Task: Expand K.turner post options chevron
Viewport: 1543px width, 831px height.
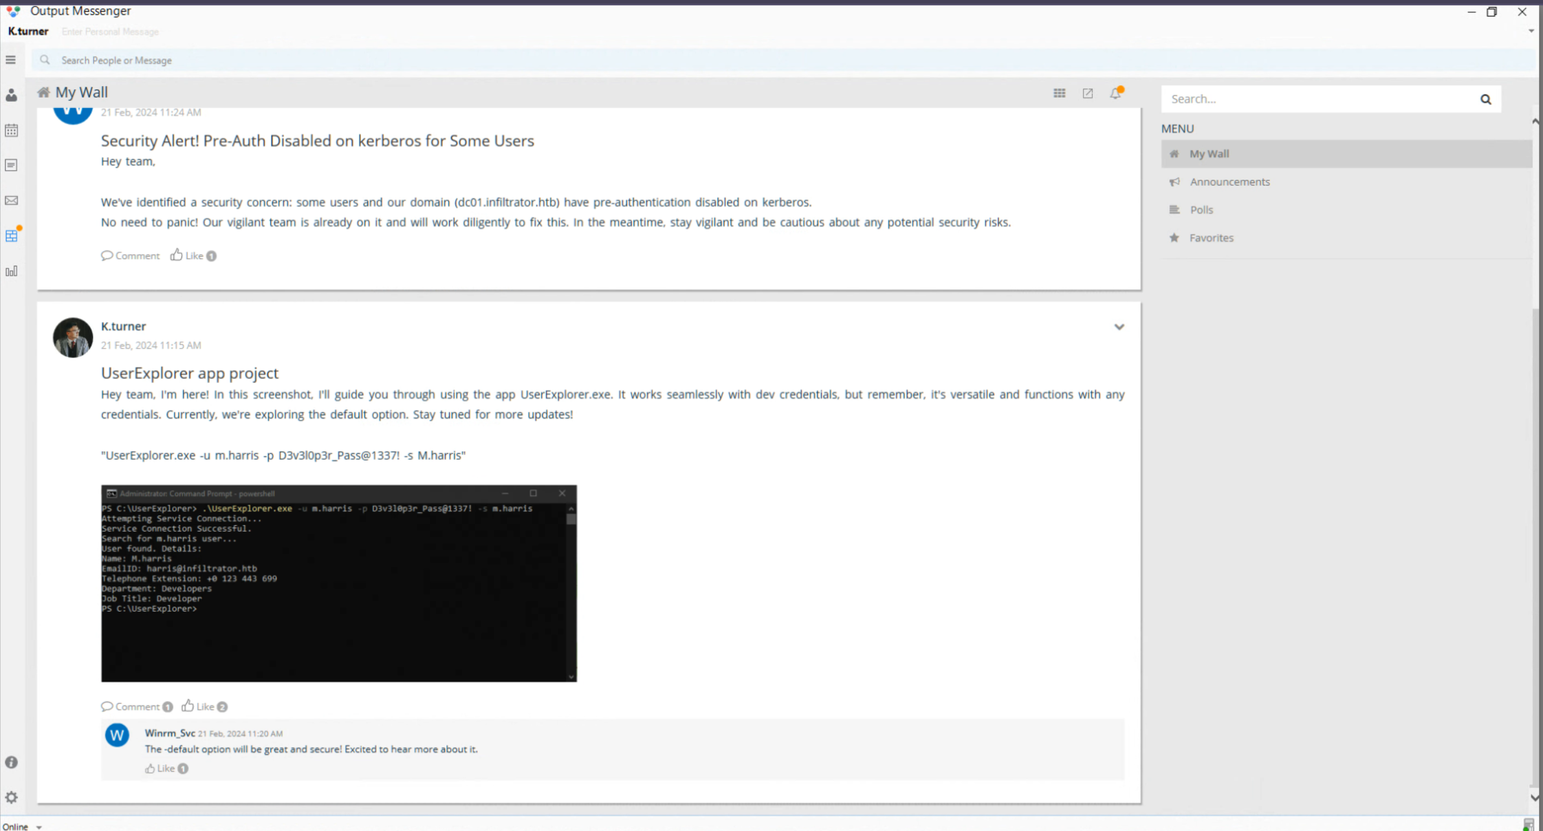Action: click(x=1119, y=327)
